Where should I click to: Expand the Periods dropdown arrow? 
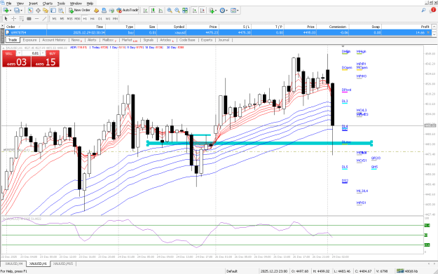[227, 11]
